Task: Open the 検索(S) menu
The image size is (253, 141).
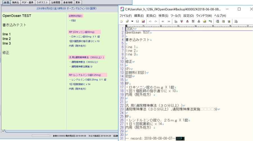Action: pyautogui.click(x=163, y=16)
